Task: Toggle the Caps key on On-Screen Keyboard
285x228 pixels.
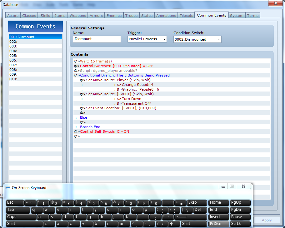Action: [x=21, y=217]
